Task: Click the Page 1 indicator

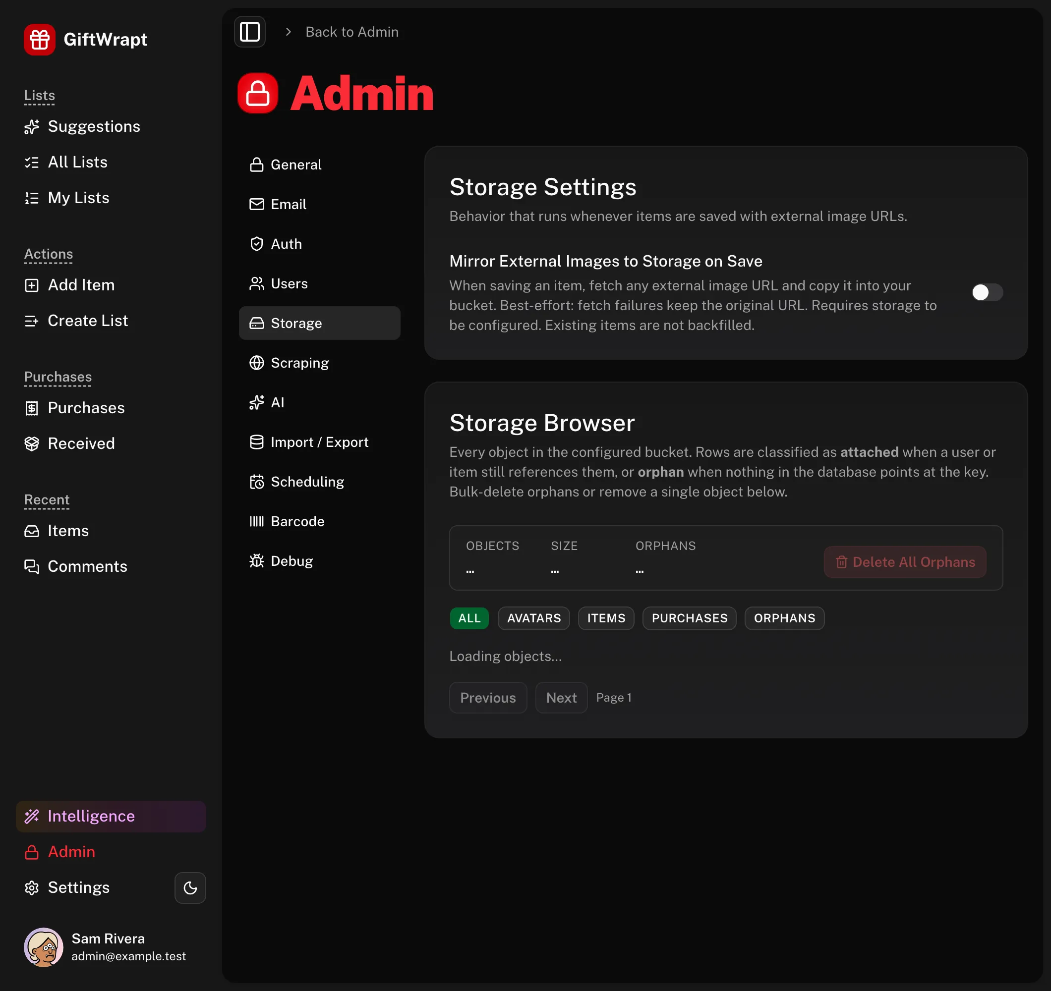Action: 613,698
